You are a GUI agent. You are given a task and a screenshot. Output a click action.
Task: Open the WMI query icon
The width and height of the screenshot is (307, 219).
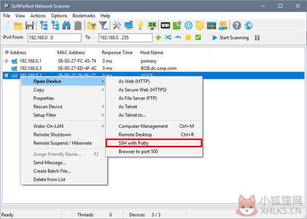[x=165, y=26]
